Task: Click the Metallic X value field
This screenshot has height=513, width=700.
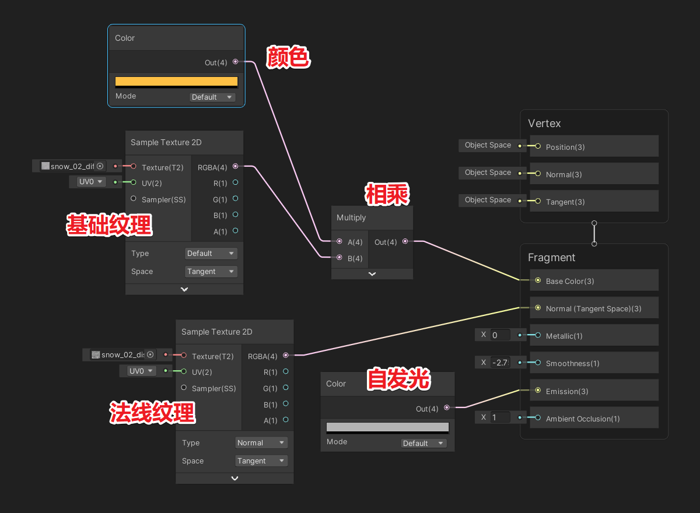Action: (x=501, y=335)
